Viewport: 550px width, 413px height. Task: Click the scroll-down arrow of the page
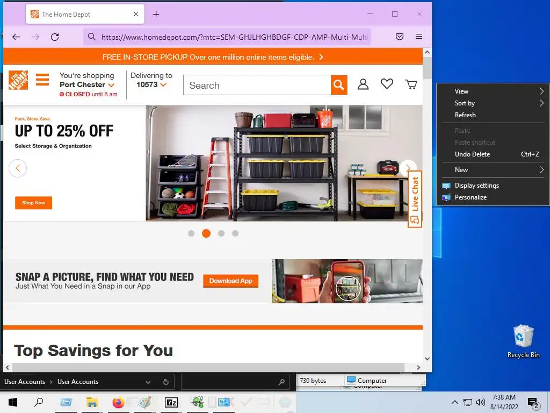[427, 359]
